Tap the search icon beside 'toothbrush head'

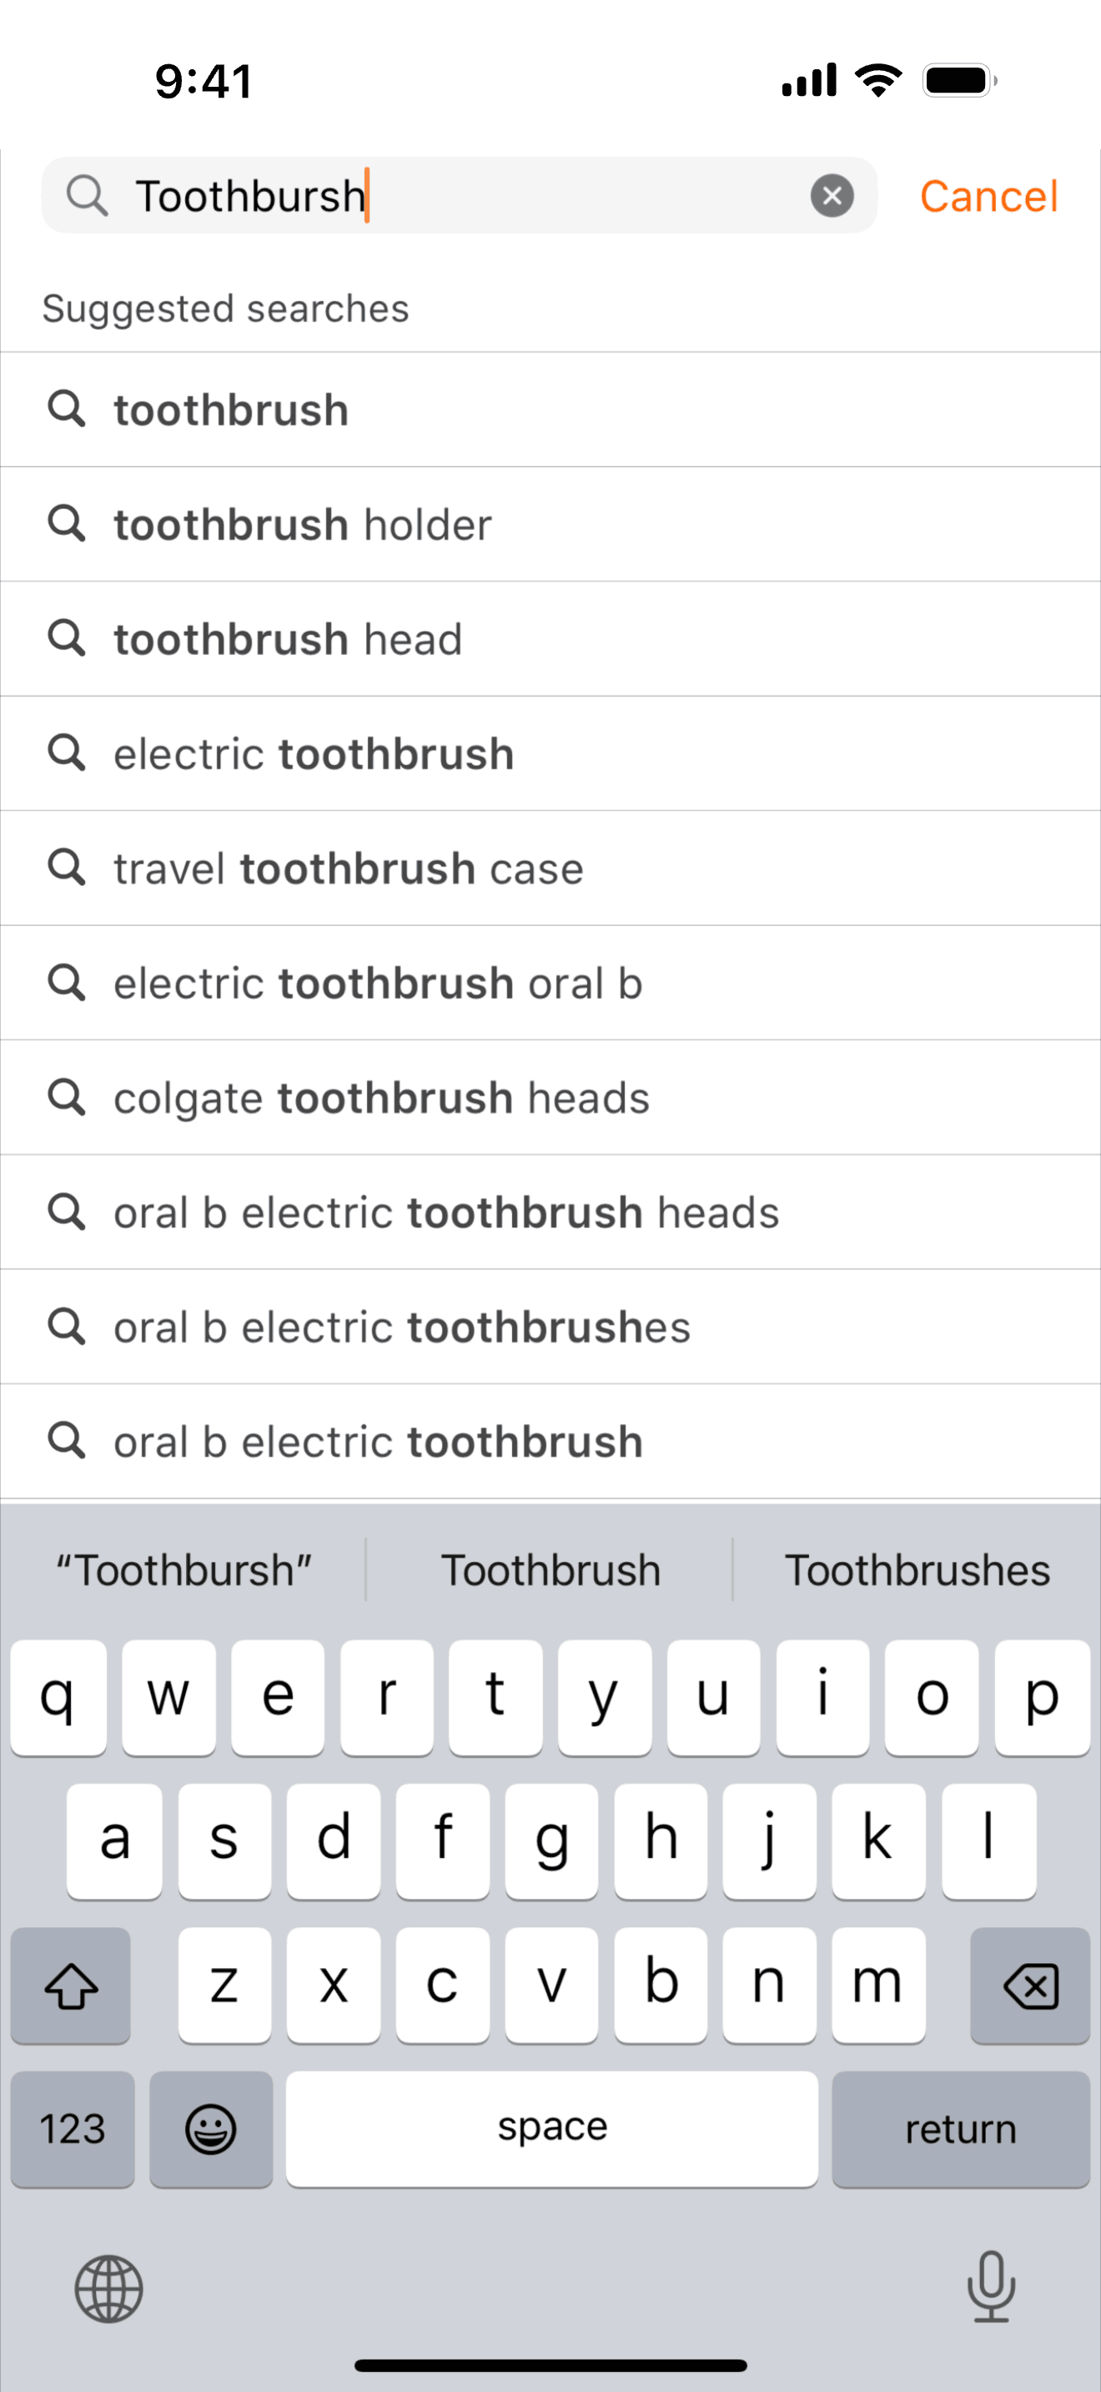pos(67,639)
